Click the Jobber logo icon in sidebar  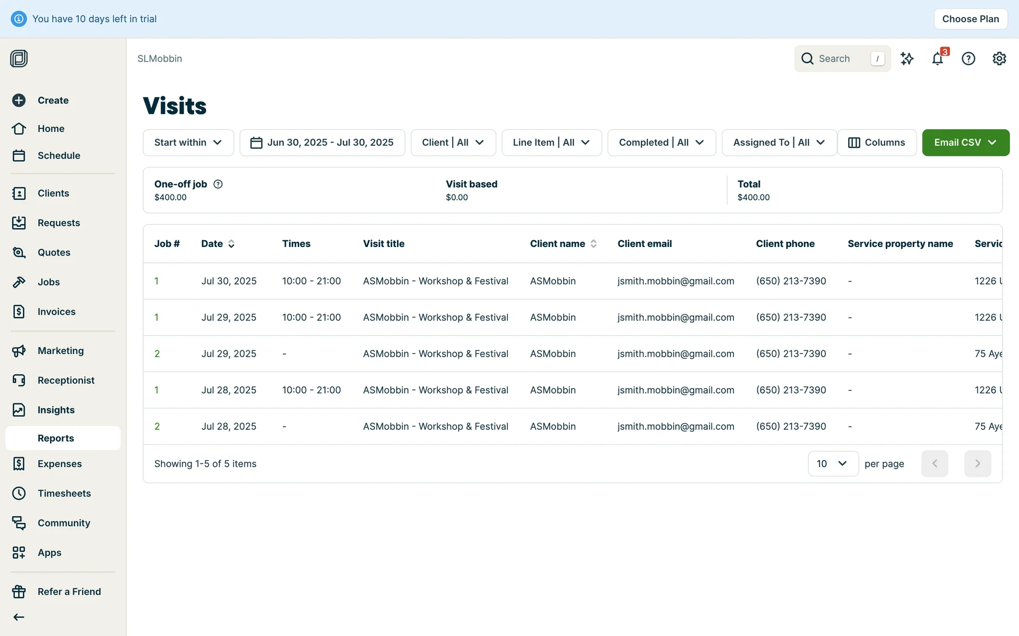pos(19,58)
